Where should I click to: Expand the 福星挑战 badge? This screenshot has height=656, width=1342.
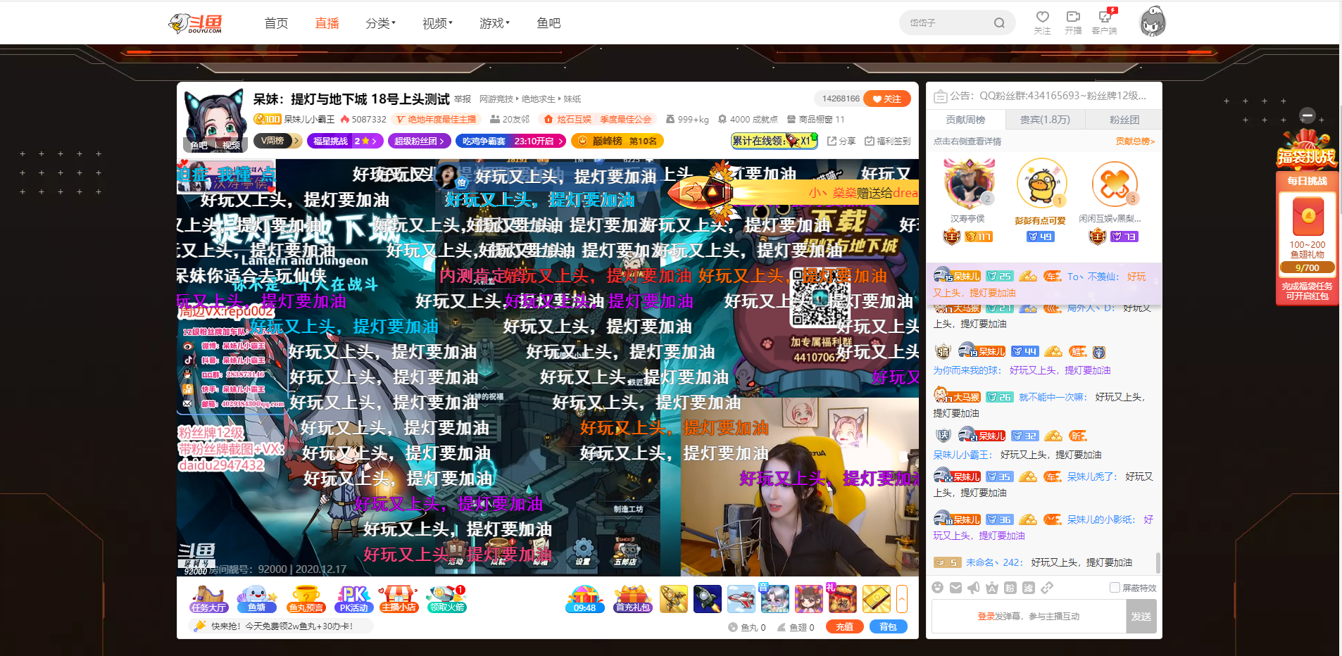click(x=345, y=141)
